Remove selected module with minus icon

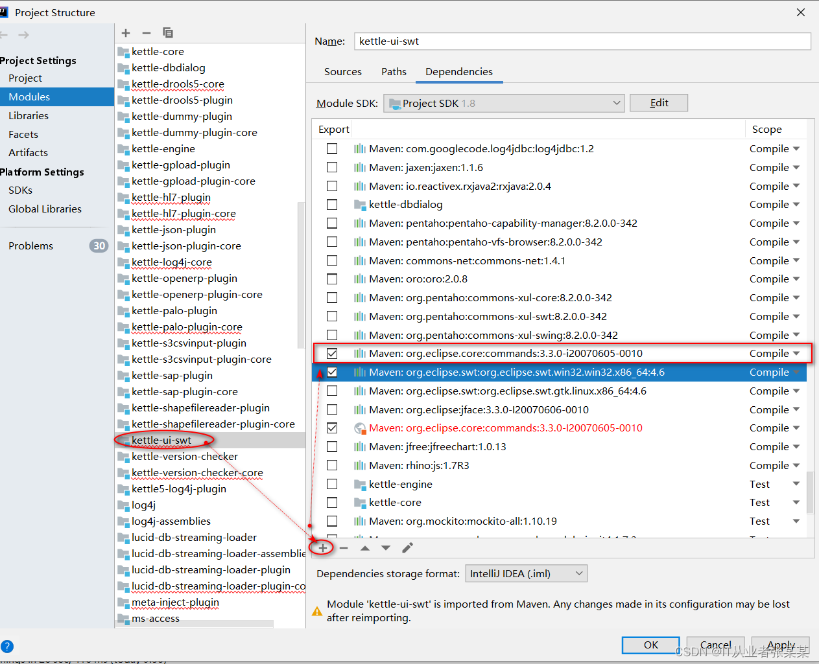[147, 33]
